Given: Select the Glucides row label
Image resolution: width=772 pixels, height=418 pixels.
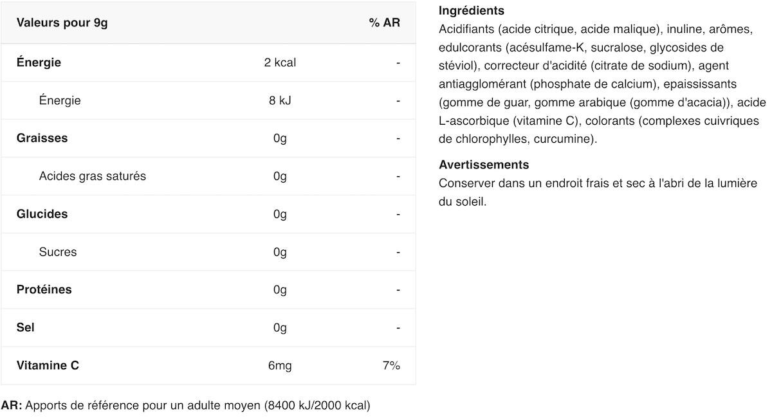Looking at the screenshot, I should click(42, 214).
